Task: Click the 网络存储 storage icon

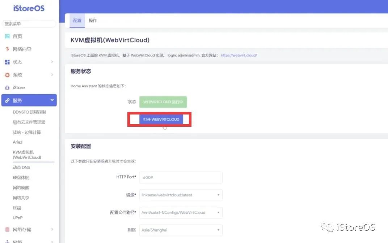Action: (x=7, y=230)
